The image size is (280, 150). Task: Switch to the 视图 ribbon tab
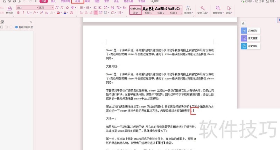tap(97, 1)
